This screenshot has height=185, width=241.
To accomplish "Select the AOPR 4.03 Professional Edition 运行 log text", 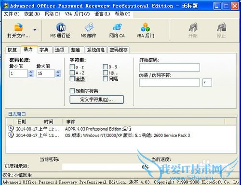I will (98, 129).
